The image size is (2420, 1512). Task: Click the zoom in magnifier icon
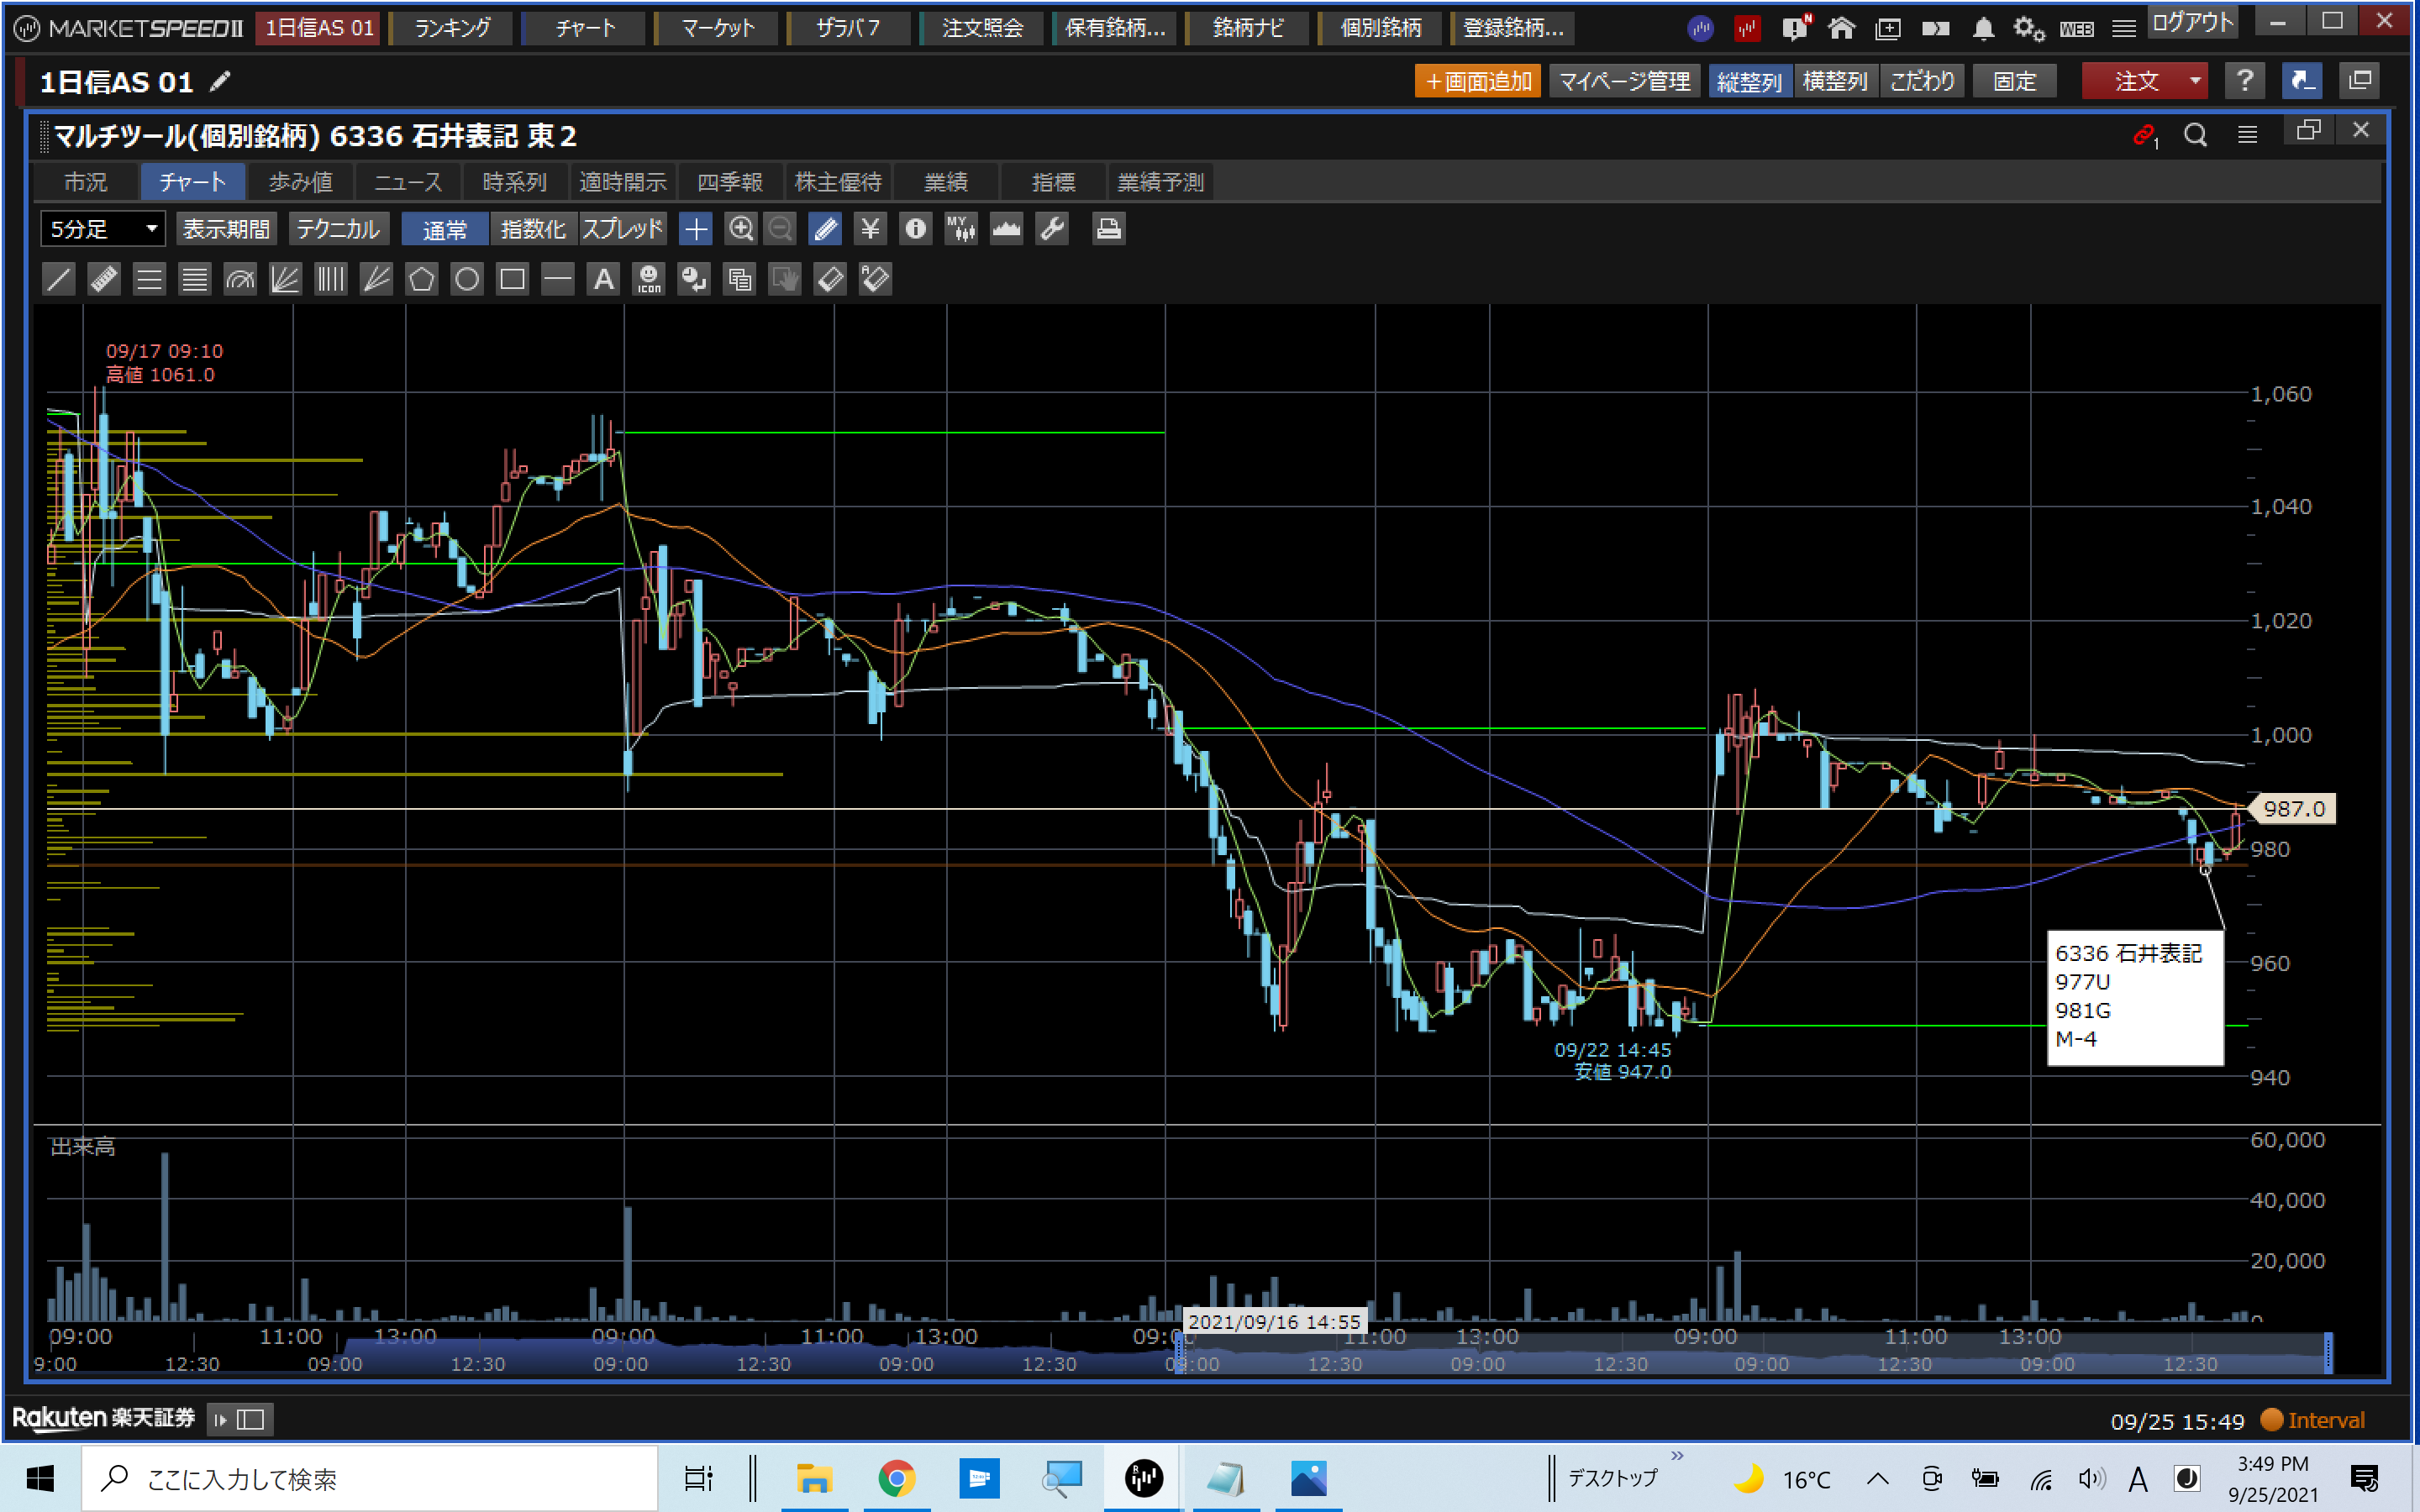pyautogui.click(x=740, y=229)
